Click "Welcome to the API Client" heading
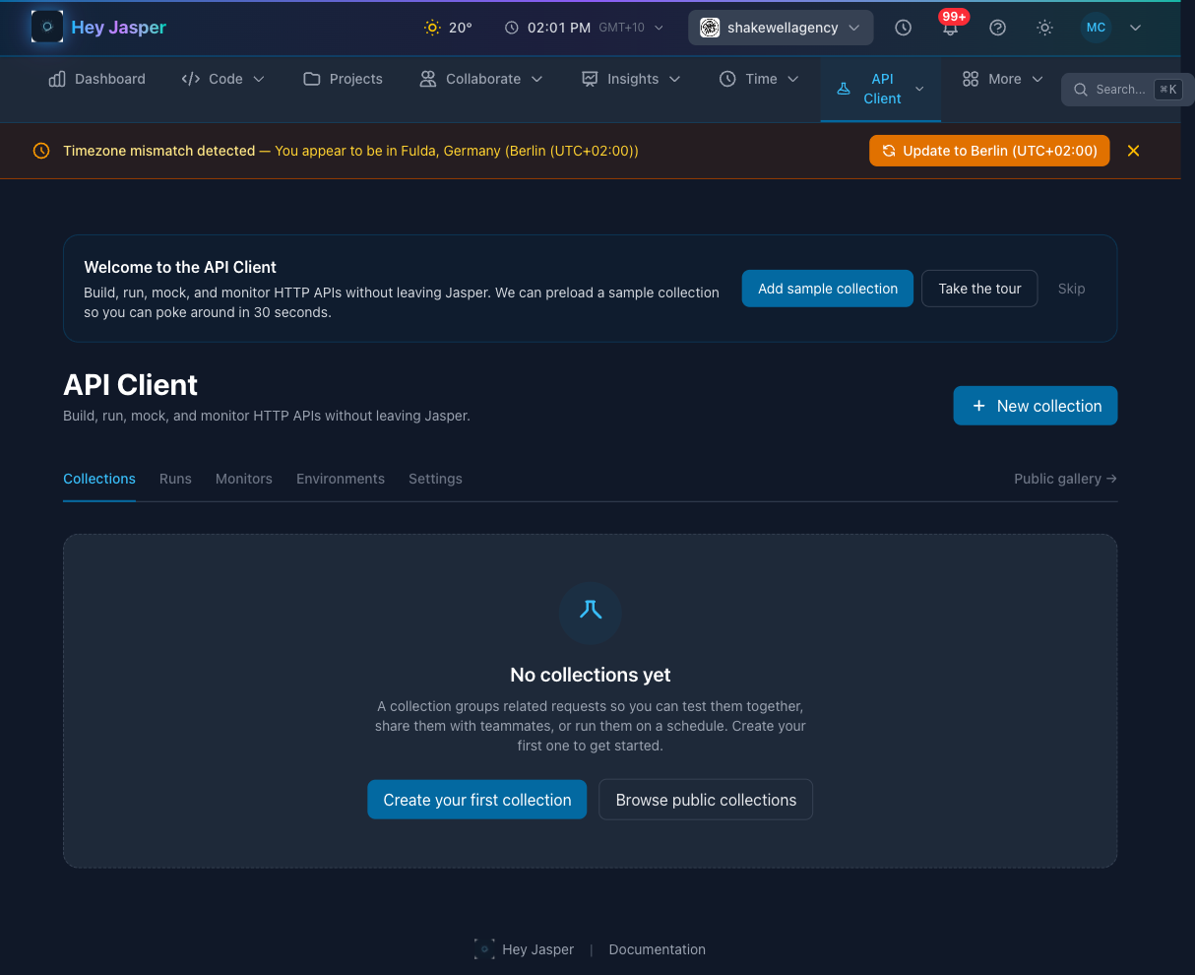 click(180, 267)
